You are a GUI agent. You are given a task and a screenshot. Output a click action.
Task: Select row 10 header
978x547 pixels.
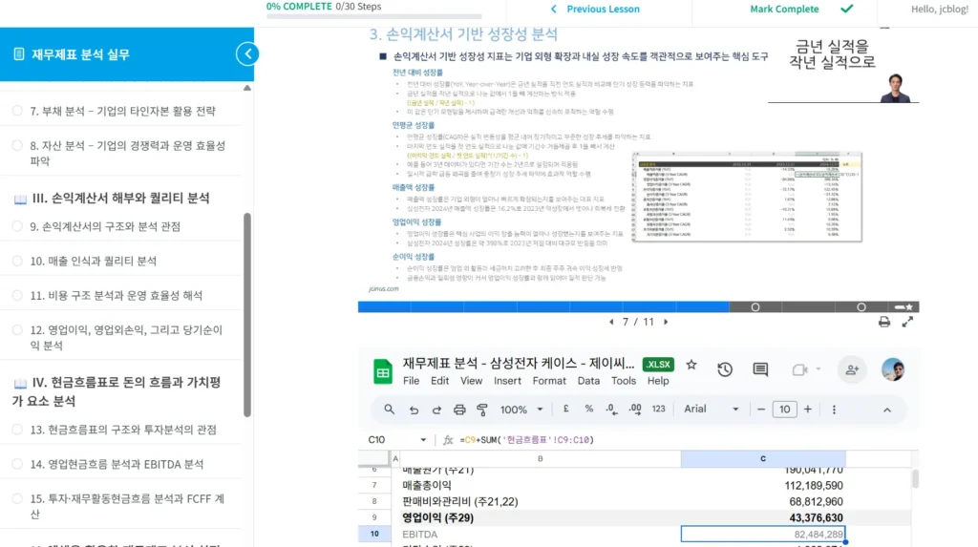point(374,534)
